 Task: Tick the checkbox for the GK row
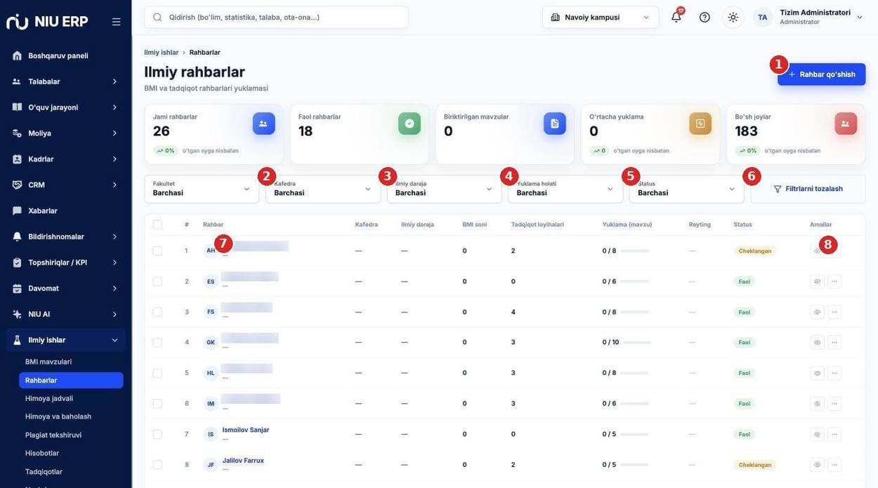pos(157,343)
